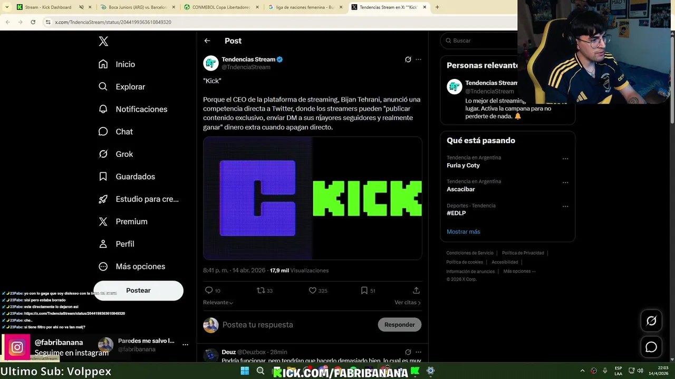
Task: Open the Ascacibar trend
Action: coord(460,189)
